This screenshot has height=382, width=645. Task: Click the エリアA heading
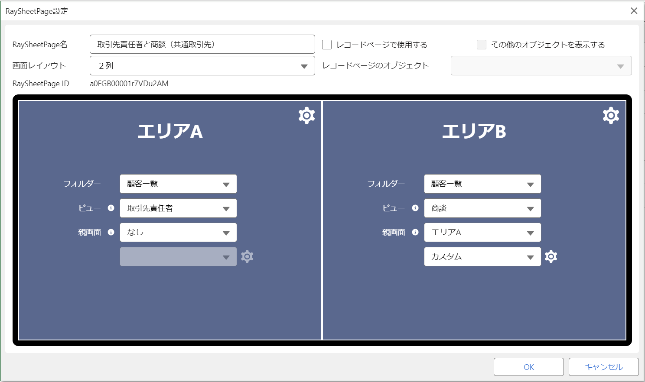170,131
